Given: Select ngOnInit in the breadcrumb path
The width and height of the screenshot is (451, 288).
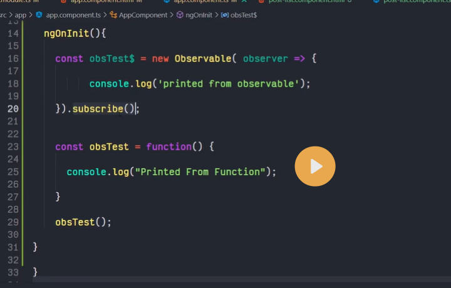Looking at the screenshot, I should pyautogui.click(x=199, y=14).
